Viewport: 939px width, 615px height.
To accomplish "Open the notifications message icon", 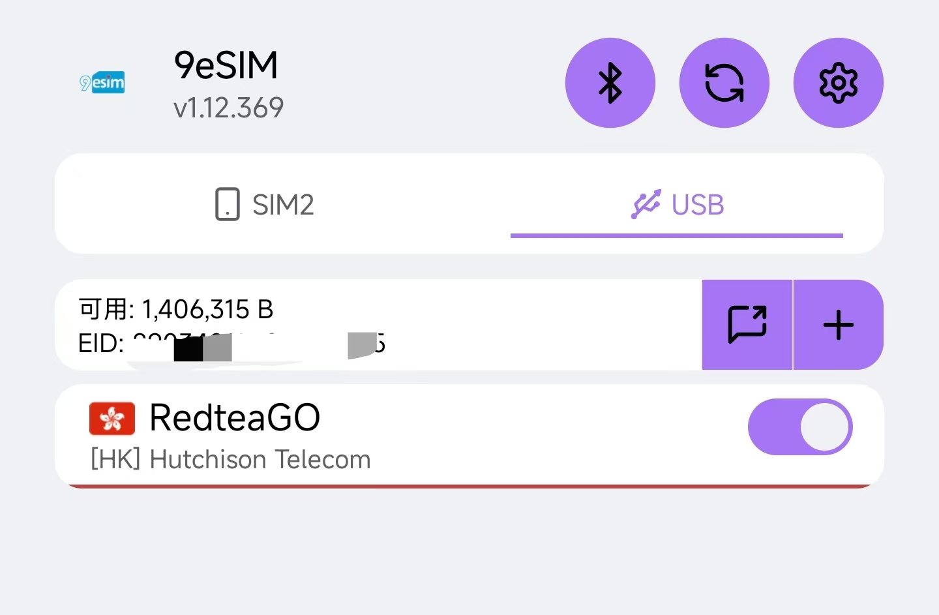I will (747, 324).
